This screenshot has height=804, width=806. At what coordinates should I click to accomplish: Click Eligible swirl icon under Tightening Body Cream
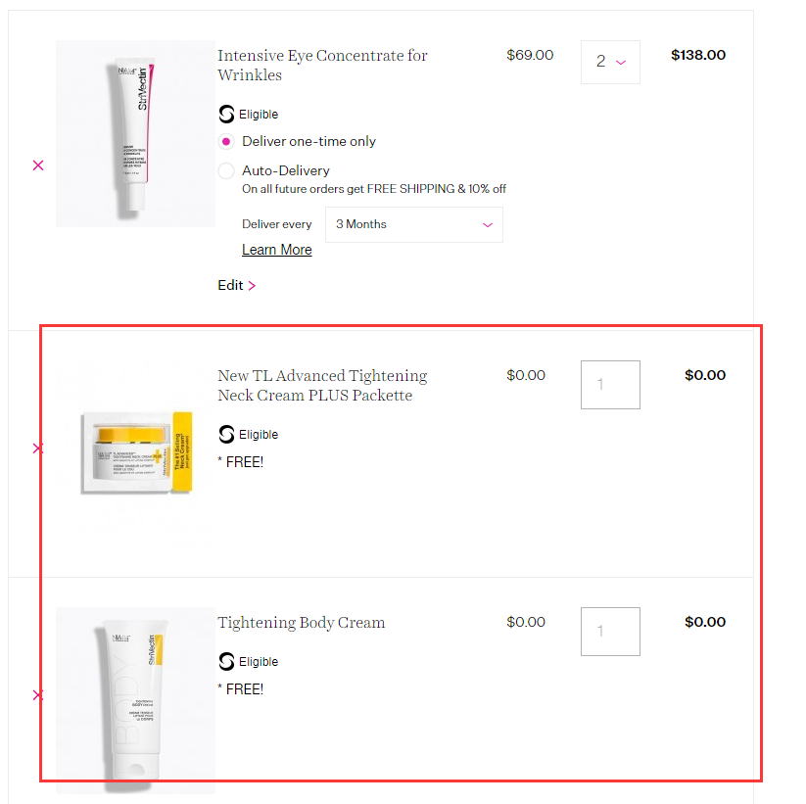pyautogui.click(x=226, y=662)
